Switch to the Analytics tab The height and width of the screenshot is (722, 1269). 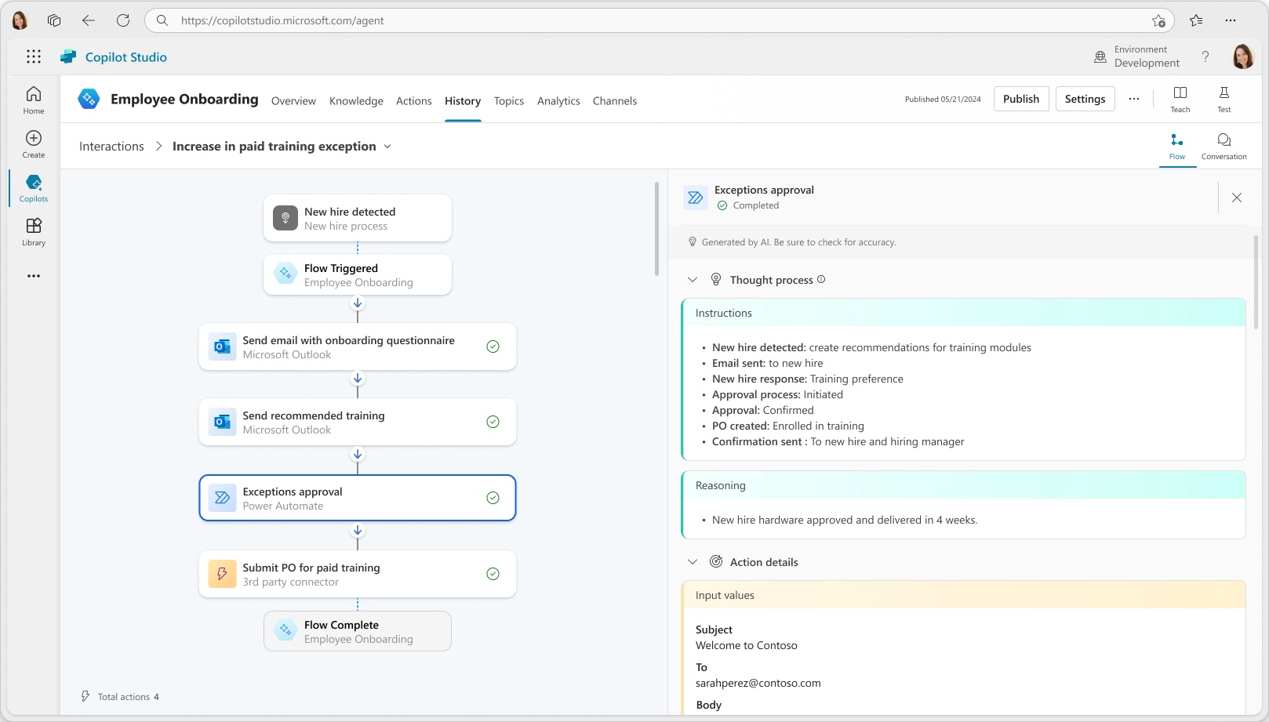click(x=558, y=101)
